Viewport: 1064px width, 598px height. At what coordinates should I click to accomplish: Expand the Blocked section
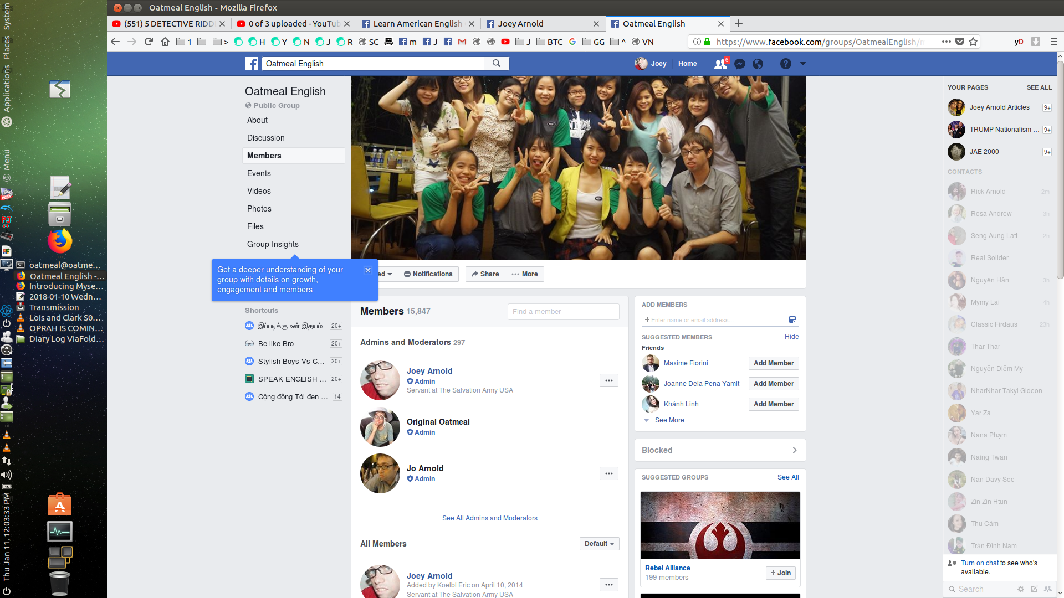(720, 450)
